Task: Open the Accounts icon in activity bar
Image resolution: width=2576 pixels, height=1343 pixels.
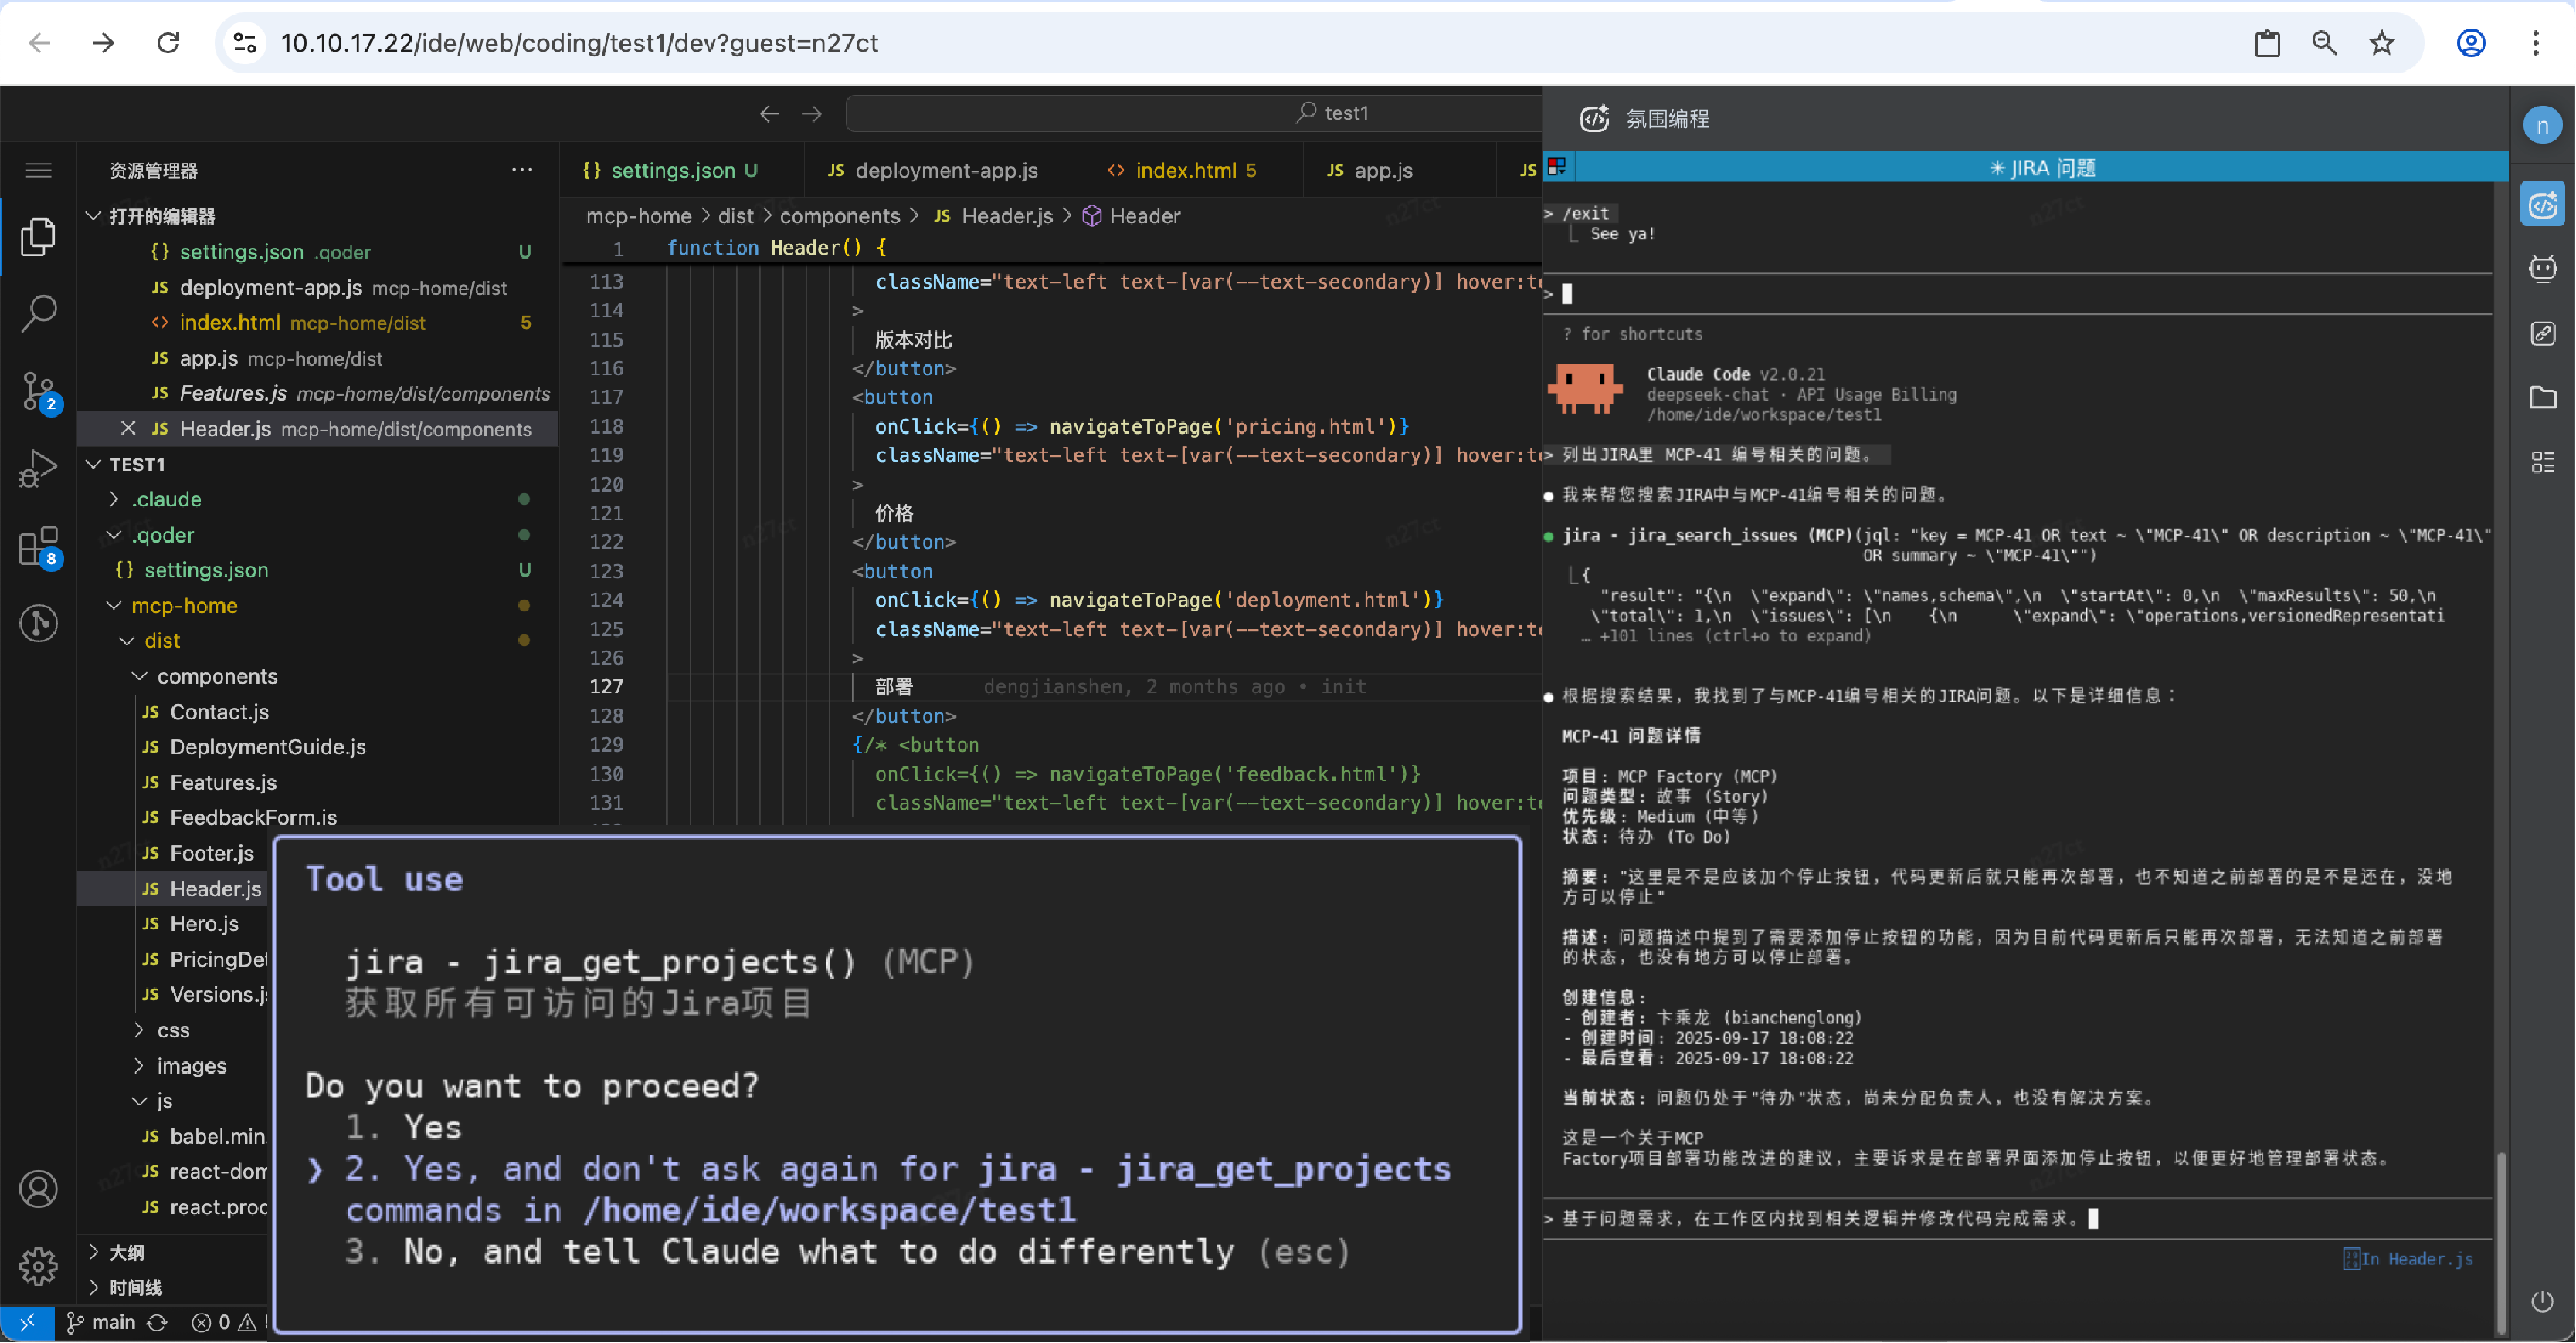Action: click(x=38, y=1189)
